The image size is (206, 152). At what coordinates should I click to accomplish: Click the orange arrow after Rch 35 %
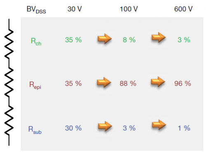tap(105, 39)
